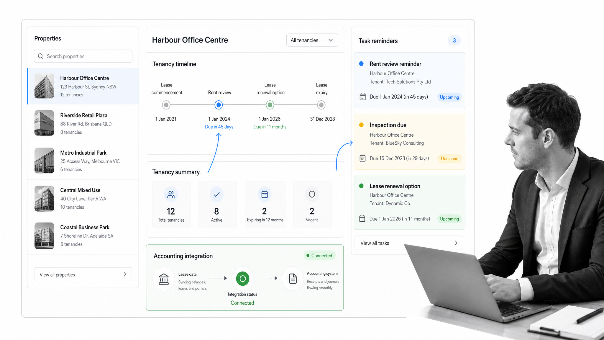Screen dimensions: 604x340
Task: Click the chevron on View all properties
Action: (x=125, y=274)
